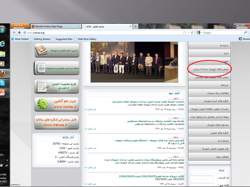The height and width of the screenshot is (187, 250).
Task: Open فایل سخنرانی کنگره های سالانه banner
Action: tap(57, 122)
